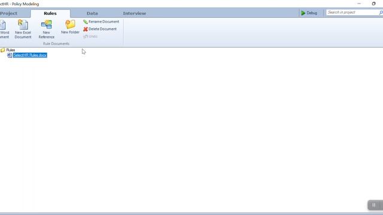383x215 pixels.
Task: Switch to the Rules tab
Action: [x=50, y=13]
